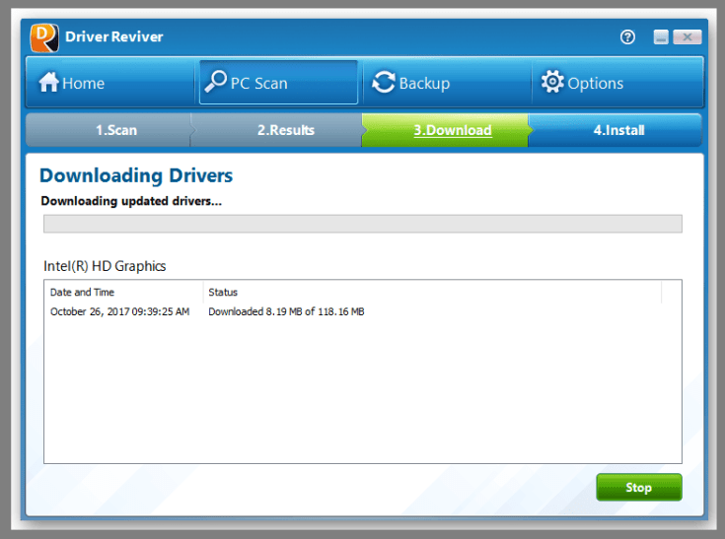The image size is (725, 539).
Task: Select the 2.Results step
Action: click(x=277, y=130)
